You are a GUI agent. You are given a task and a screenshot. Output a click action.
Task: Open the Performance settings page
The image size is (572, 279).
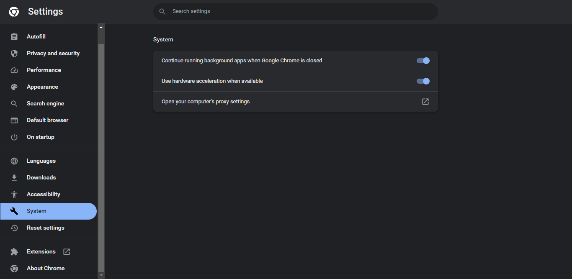(49, 70)
